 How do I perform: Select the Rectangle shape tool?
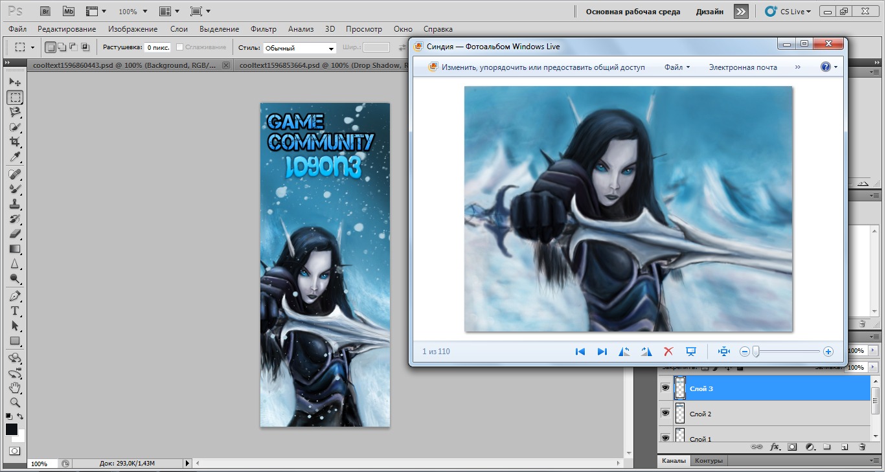coord(15,341)
